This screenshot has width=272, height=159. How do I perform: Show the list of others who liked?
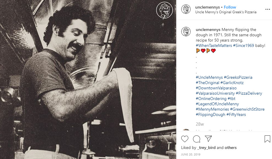(230, 147)
